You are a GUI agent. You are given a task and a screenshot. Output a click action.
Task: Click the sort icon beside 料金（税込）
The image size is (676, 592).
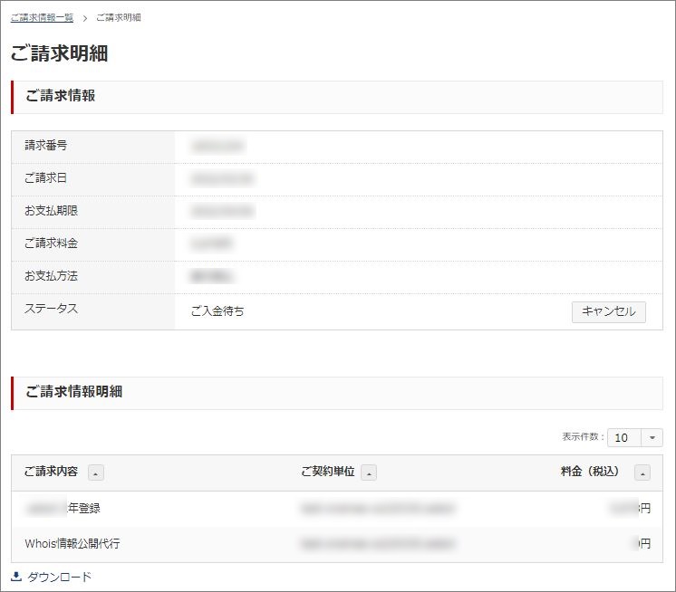(x=642, y=473)
